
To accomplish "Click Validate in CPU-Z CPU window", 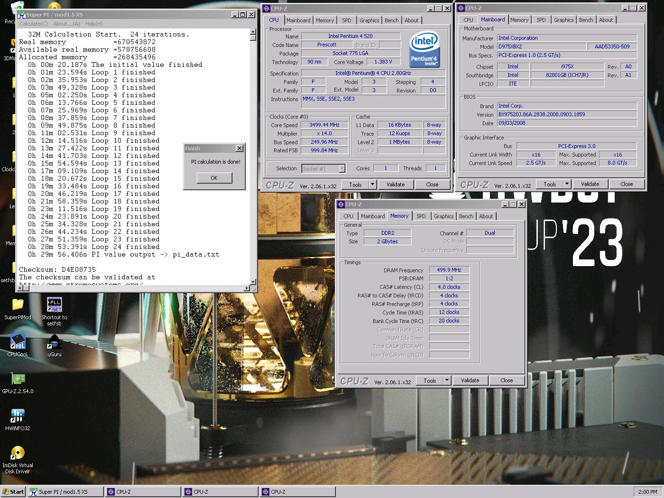I will 396,184.
